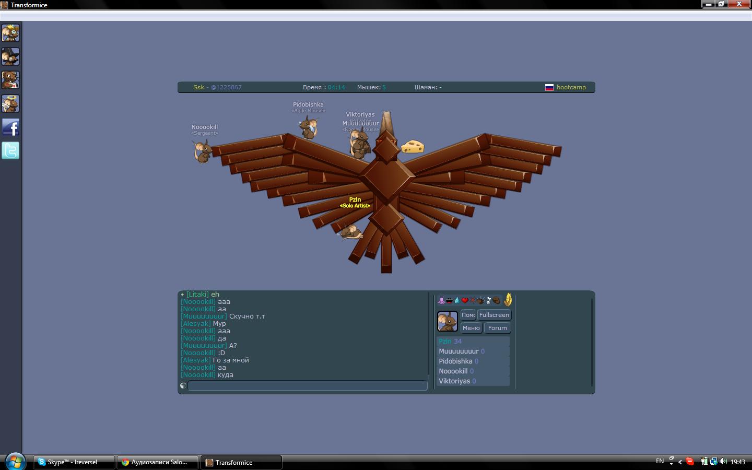
Task: Open the volume speaker tray icon
Action: (x=723, y=461)
